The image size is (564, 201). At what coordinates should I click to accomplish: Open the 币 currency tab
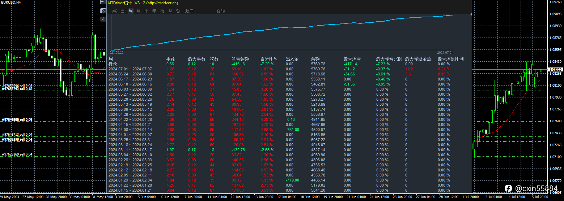(x=162, y=11)
